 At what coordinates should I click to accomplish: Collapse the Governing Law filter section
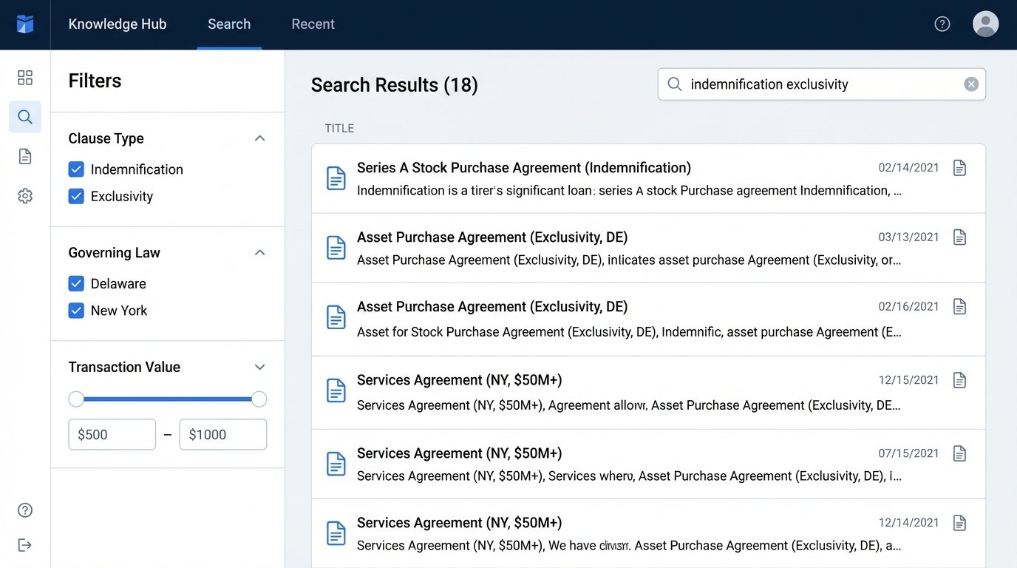coord(259,252)
